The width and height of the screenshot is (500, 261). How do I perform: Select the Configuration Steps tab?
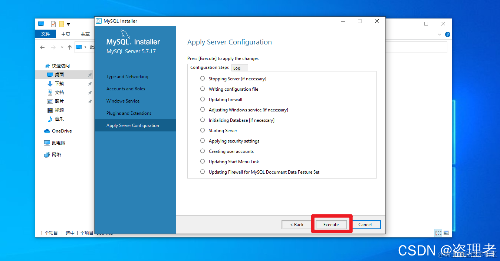(x=210, y=67)
